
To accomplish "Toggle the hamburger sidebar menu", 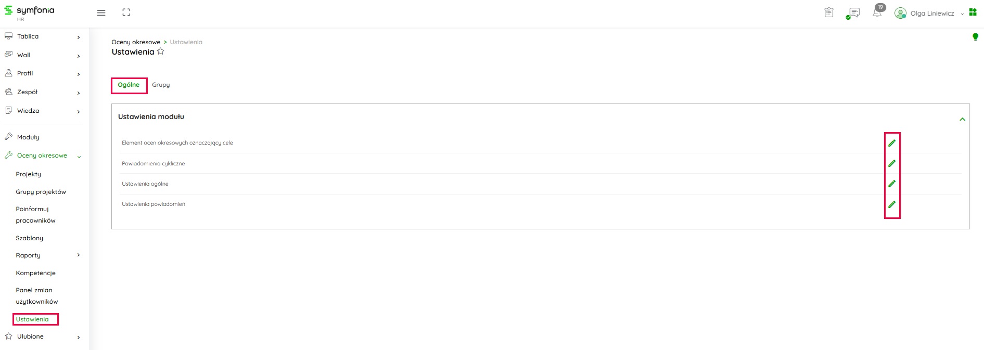I will point(101,13).
